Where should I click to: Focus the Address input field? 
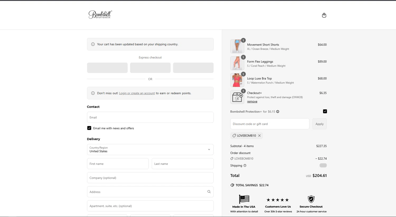150,192
